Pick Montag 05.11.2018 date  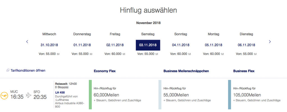pyautogui.click(x=213, y=45)
